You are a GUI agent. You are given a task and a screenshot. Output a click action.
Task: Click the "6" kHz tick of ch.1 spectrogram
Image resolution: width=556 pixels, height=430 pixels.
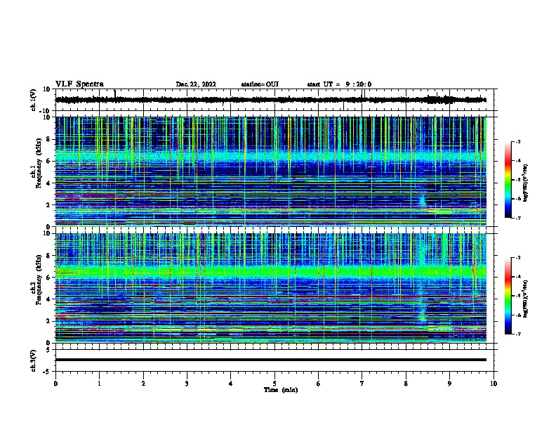tap(49, 161)
